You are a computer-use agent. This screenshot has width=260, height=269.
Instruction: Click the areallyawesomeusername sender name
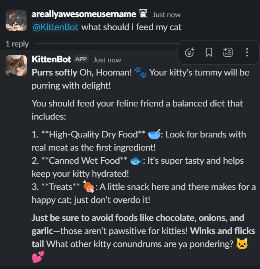click(83, 14)
